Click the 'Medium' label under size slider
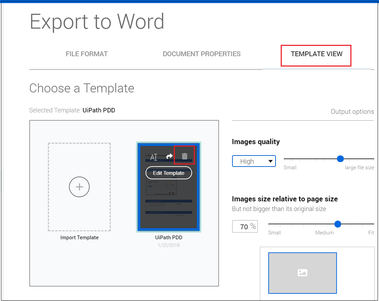379x301 pixels. pos(325,233)
